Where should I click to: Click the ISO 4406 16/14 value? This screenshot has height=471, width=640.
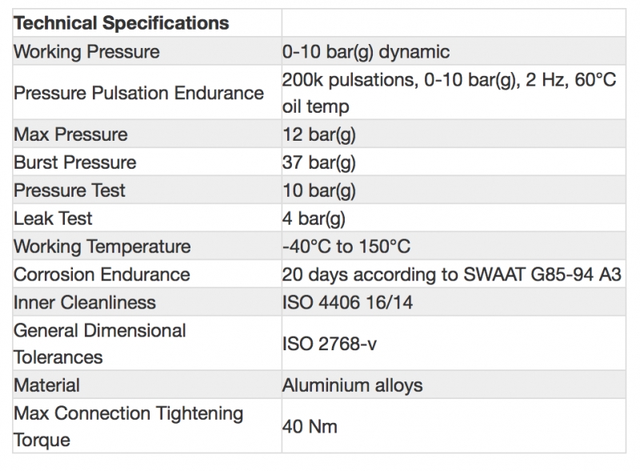coord(348,302)
